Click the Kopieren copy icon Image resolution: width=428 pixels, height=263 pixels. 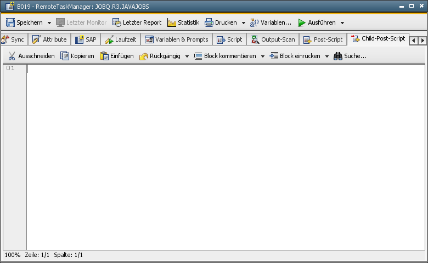[64, 56]
